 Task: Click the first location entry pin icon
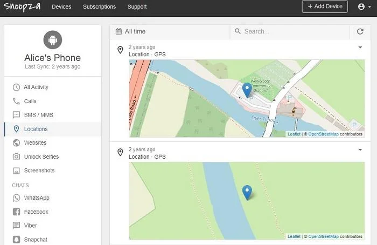tap(120, 50)
